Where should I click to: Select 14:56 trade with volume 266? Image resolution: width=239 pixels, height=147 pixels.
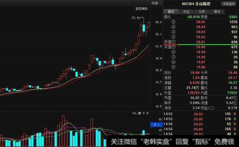(x=200, y=129)
